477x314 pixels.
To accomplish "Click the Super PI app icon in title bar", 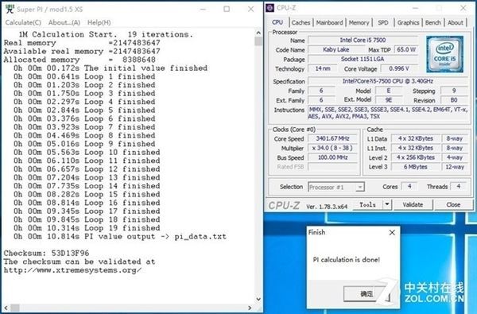I will pyautogui.click(x=10, y=9).
